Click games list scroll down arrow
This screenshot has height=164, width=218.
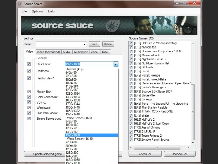193,143
